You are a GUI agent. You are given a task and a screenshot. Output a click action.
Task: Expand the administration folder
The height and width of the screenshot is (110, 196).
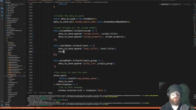tap(11, 44)
